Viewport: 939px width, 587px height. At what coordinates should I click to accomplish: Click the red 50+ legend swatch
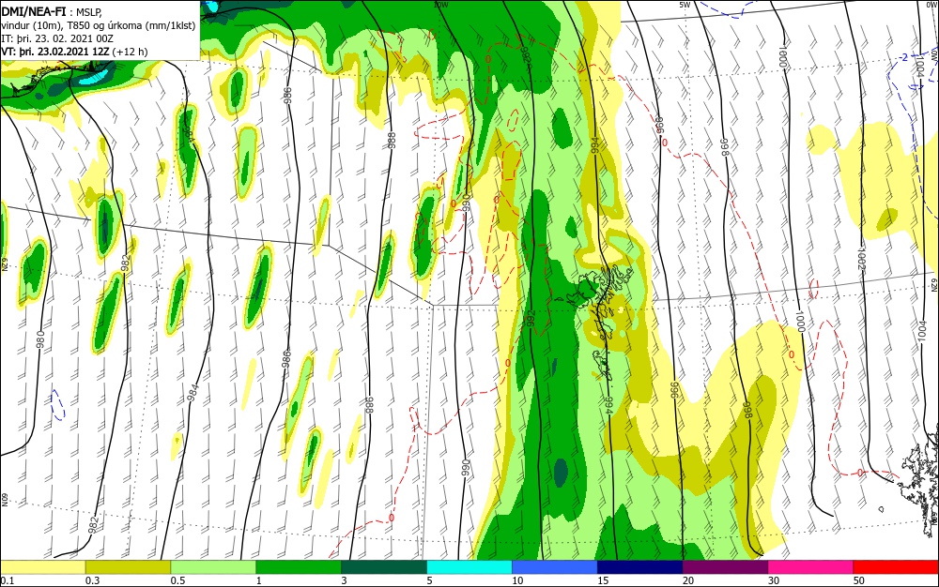tap(896, 567)
